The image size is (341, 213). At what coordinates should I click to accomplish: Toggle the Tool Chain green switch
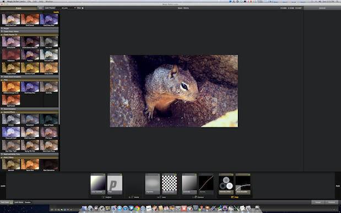pyautogui.click(x=12, y=202)
